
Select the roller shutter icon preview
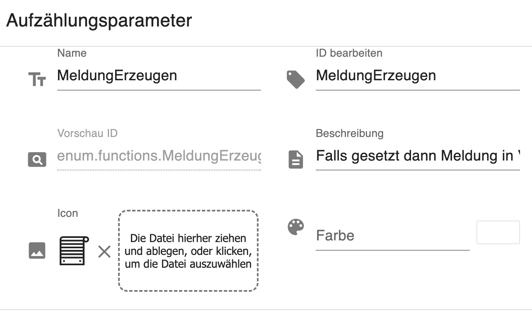point(74,250)
